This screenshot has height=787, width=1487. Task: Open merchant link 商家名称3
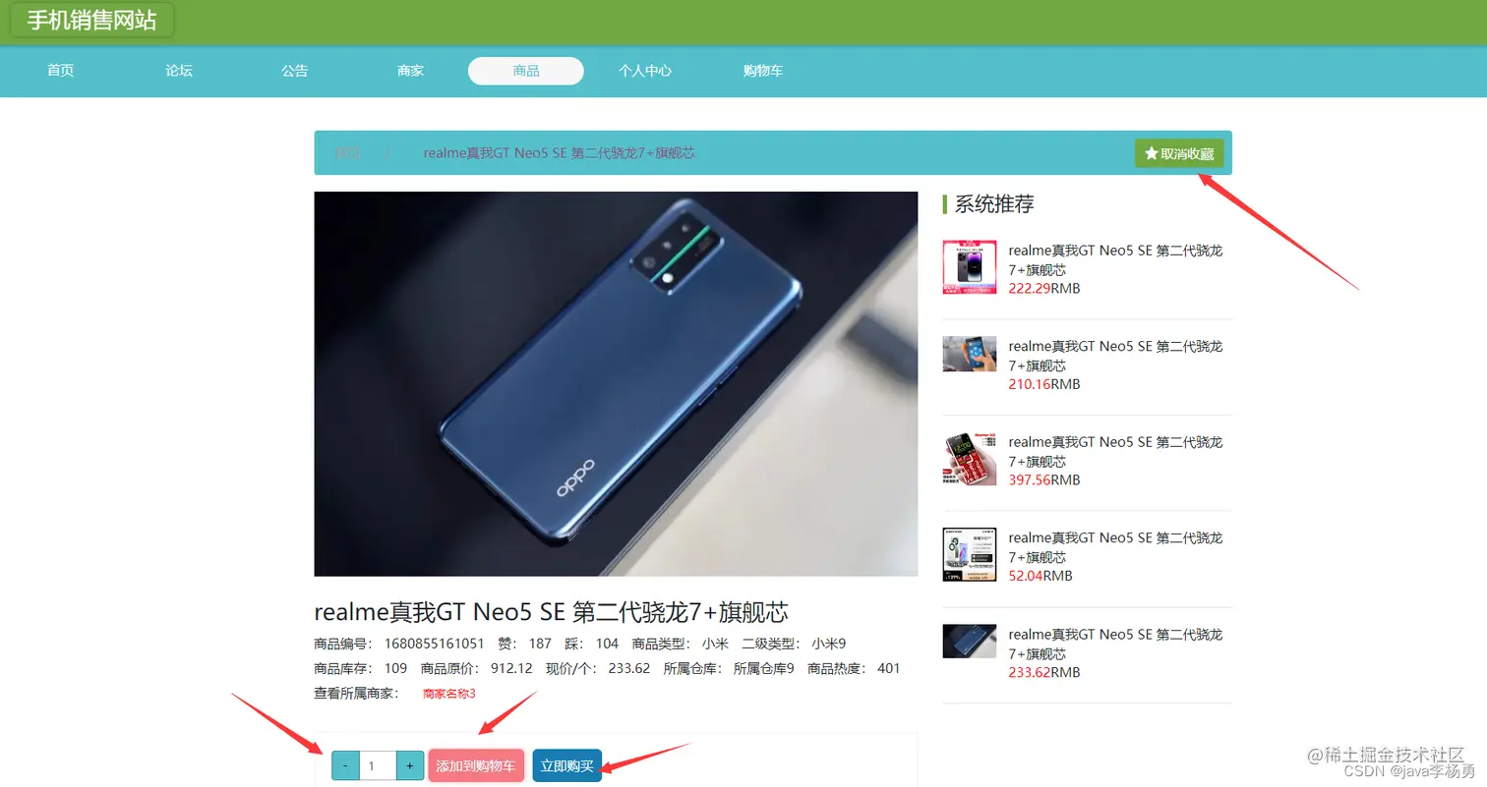449,694
